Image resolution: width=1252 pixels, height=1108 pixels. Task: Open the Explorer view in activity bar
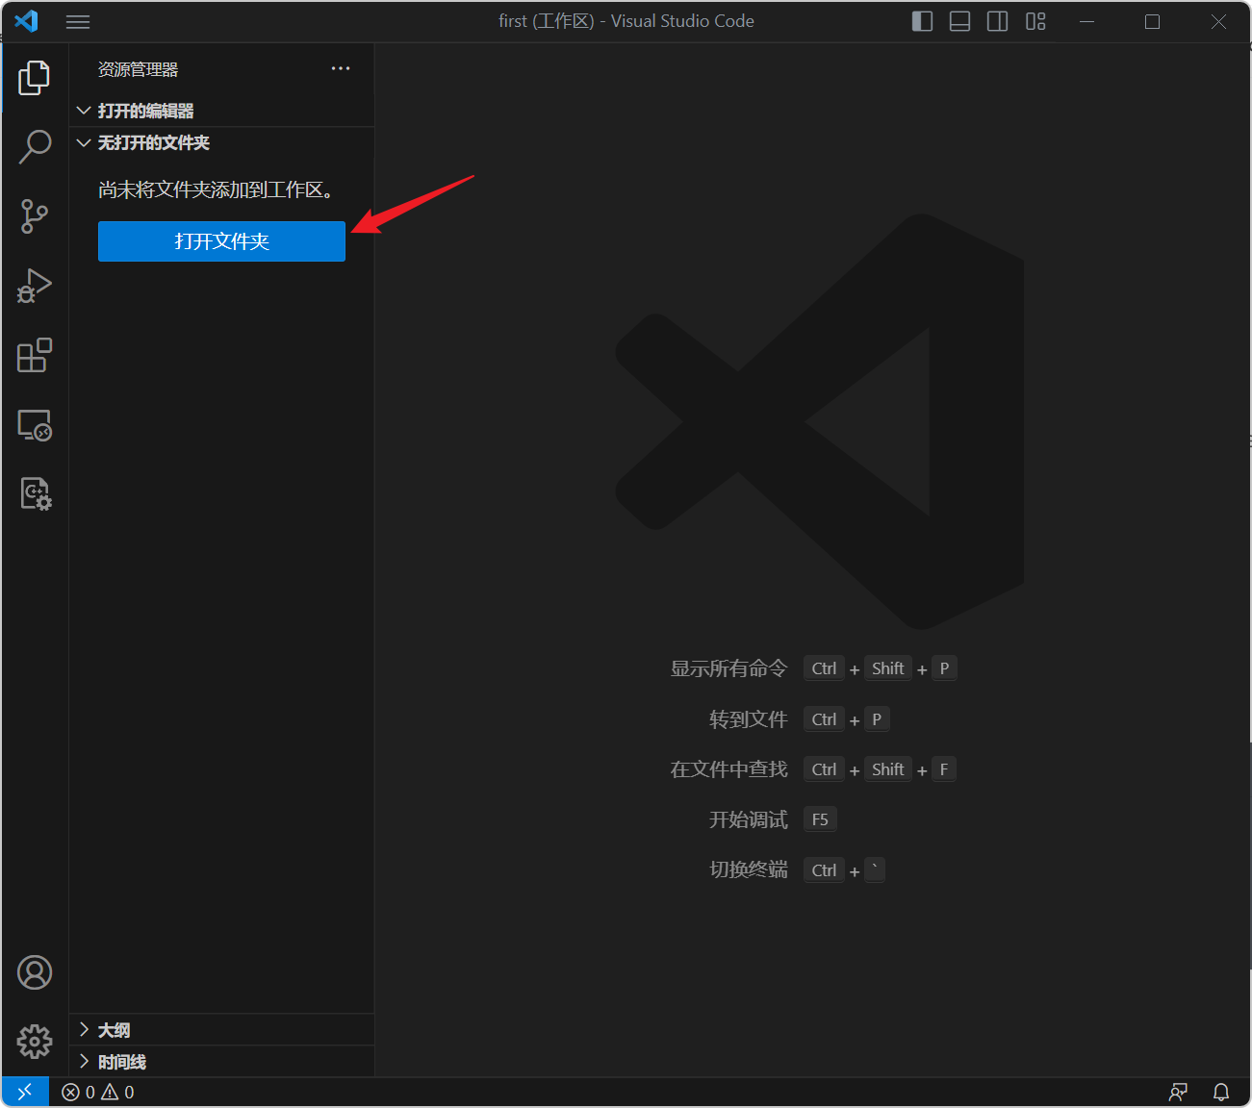(35, 78)
